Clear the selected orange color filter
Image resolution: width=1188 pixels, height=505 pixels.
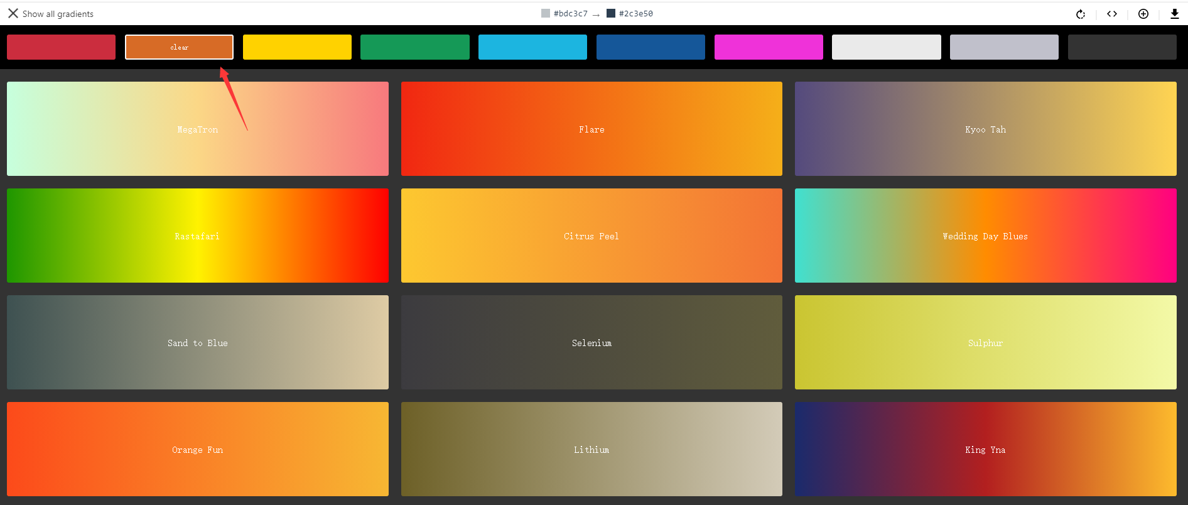click(179, 47)
